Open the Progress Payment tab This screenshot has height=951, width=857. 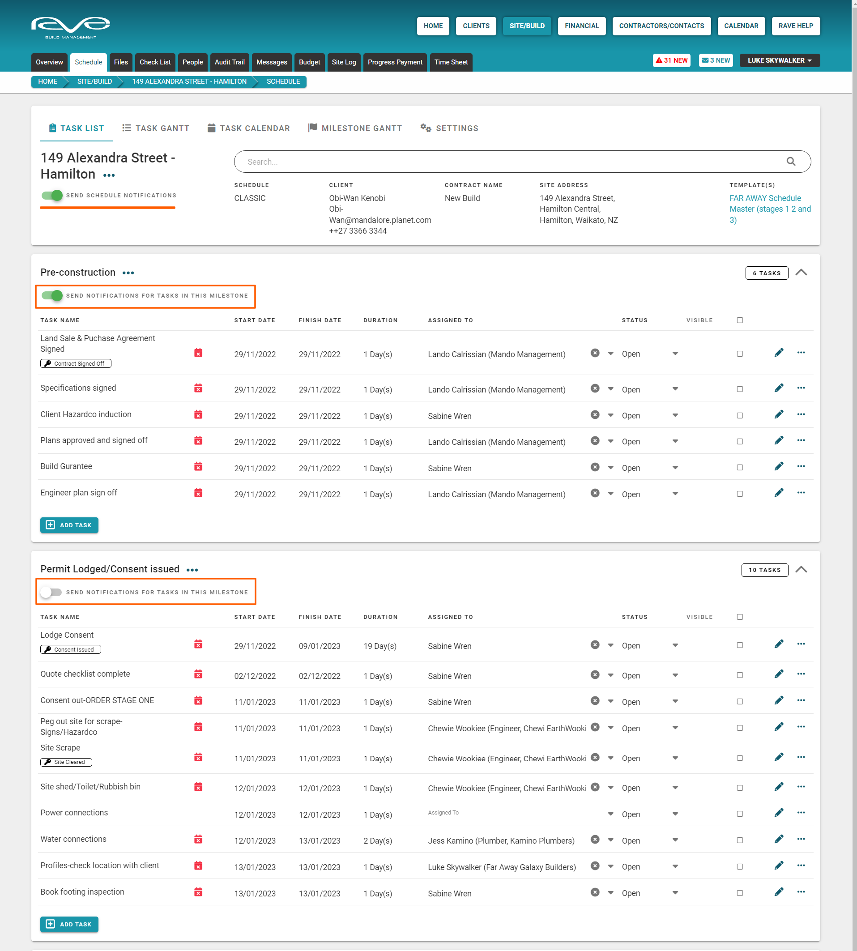(x=395, y=62)
